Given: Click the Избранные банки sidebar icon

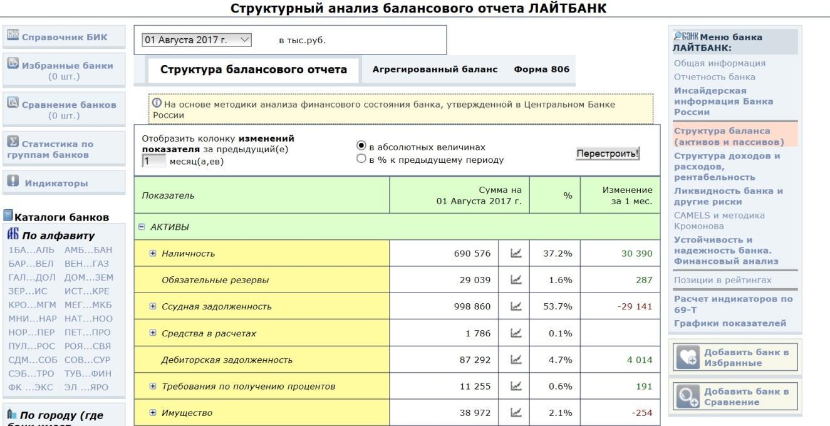Looking at the screenshot, I should click(x=13, y=64).
